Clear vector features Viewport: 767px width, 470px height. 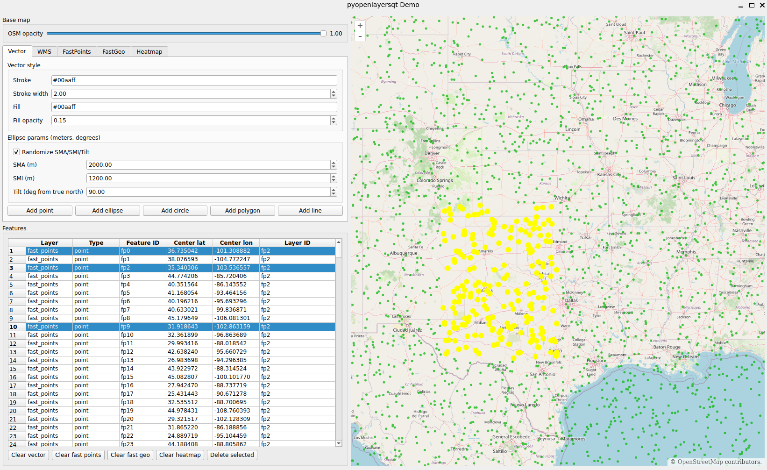[28, 455]
